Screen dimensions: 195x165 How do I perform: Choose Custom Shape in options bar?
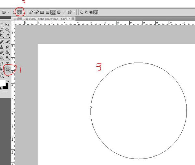point(70,12)
